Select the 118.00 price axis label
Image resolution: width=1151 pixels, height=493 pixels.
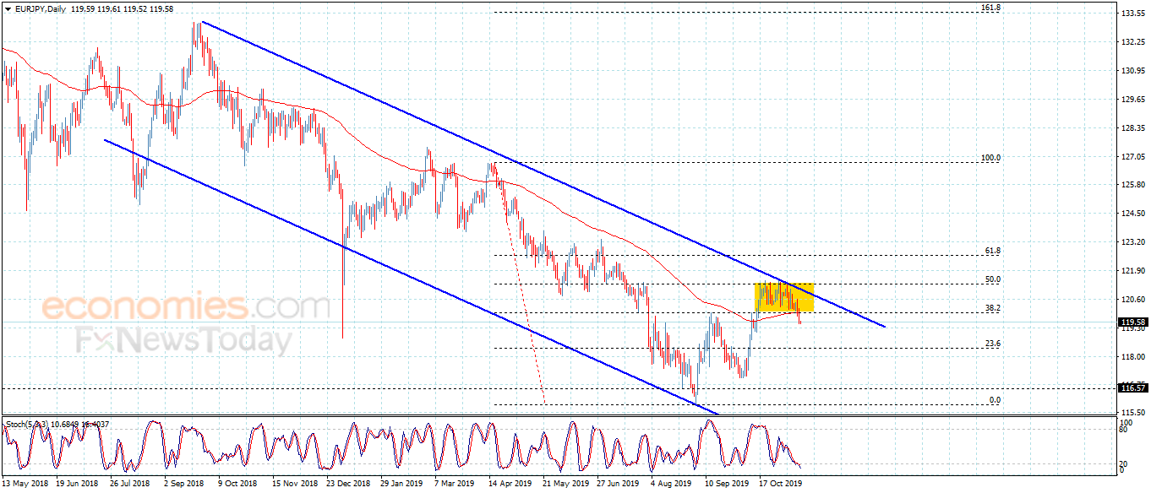click(x=1132, y=357)
